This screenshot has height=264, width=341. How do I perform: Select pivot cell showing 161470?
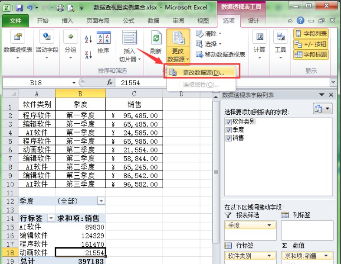coord(80,244)
